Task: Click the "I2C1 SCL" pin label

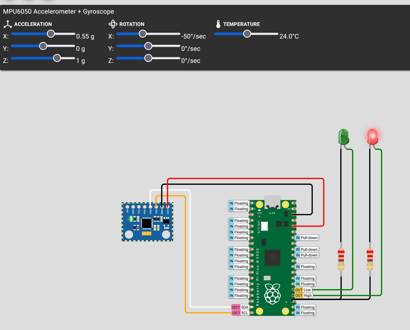Action: [240, 313]
